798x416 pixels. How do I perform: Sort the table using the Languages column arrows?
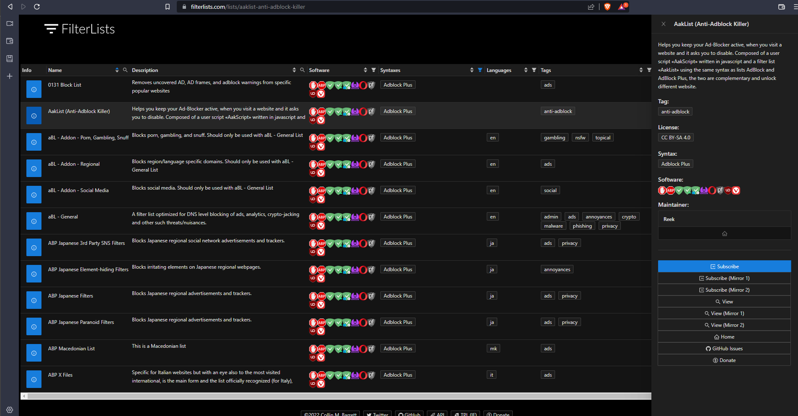(x=526, y=70)
